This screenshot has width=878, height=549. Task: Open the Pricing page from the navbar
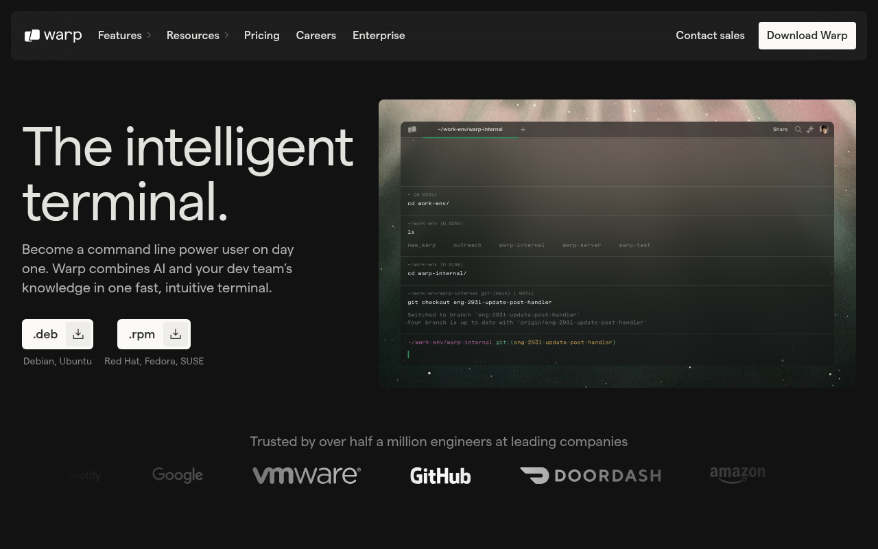click(x=261, y=35)
